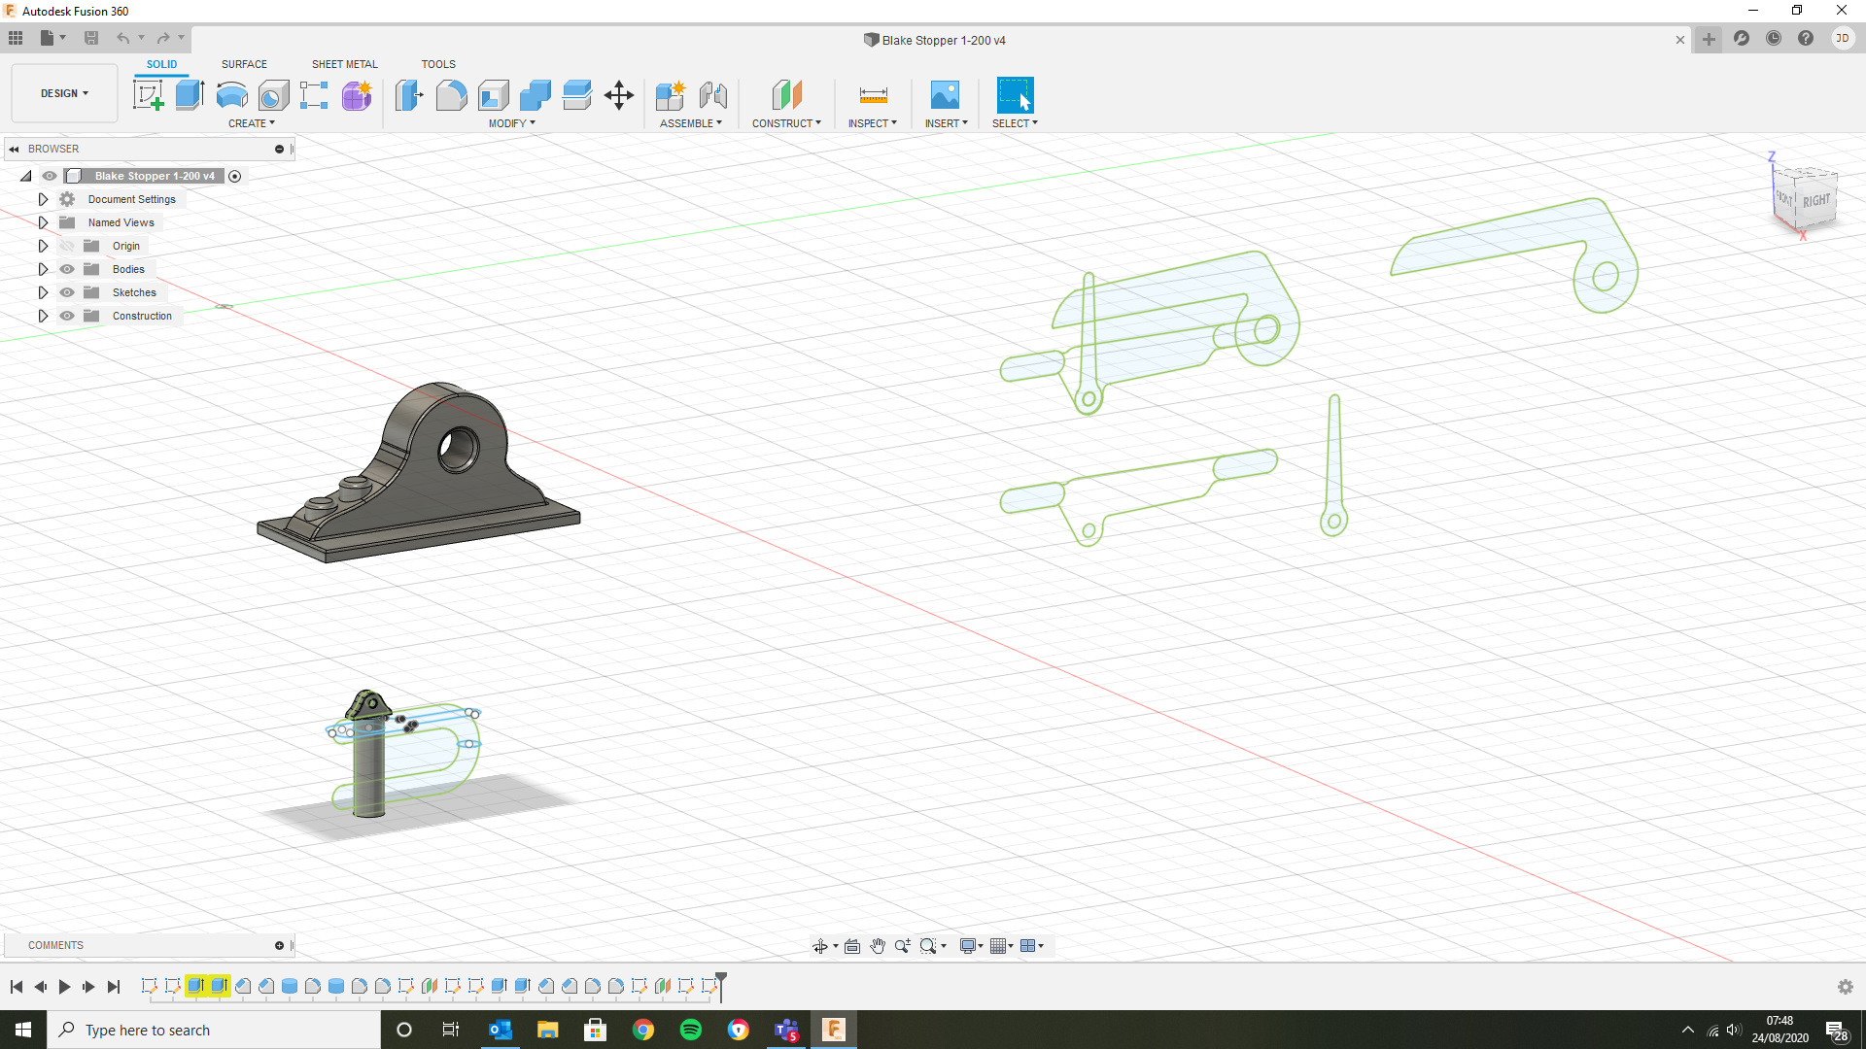Switch to the SHEET METAL tab
This screenshot has width=1866, height=1049.
pyautogui.click(x=344, y=64)
